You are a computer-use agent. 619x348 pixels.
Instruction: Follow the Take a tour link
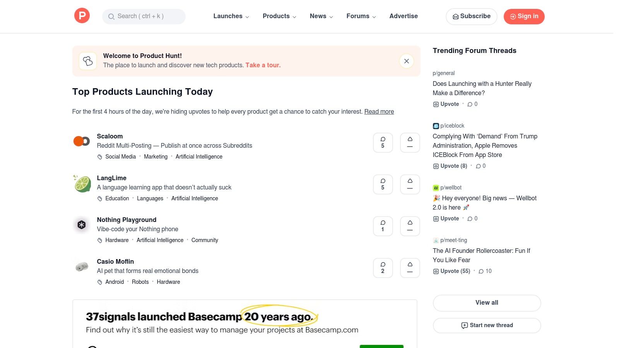(x=263, y=65)
